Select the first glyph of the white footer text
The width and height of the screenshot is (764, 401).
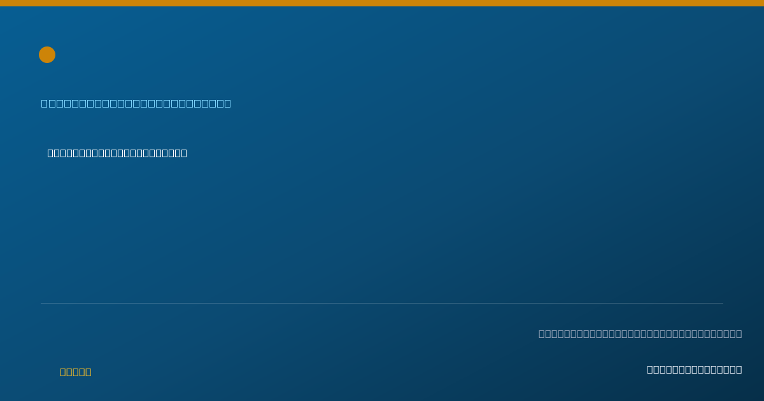pyautogui.click(x=650, y=369)
